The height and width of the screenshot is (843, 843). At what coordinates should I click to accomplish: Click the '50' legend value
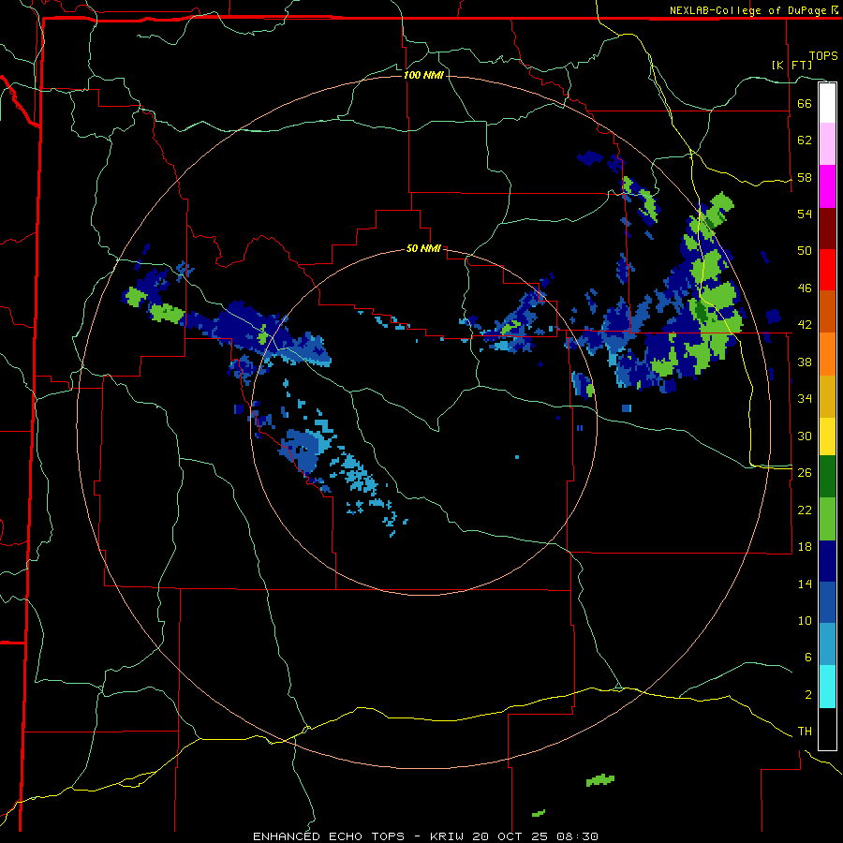click(805, 251)
